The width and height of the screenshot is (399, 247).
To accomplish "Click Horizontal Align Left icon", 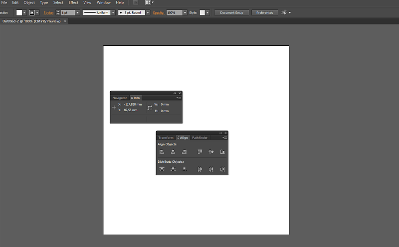I will [162, 152].
